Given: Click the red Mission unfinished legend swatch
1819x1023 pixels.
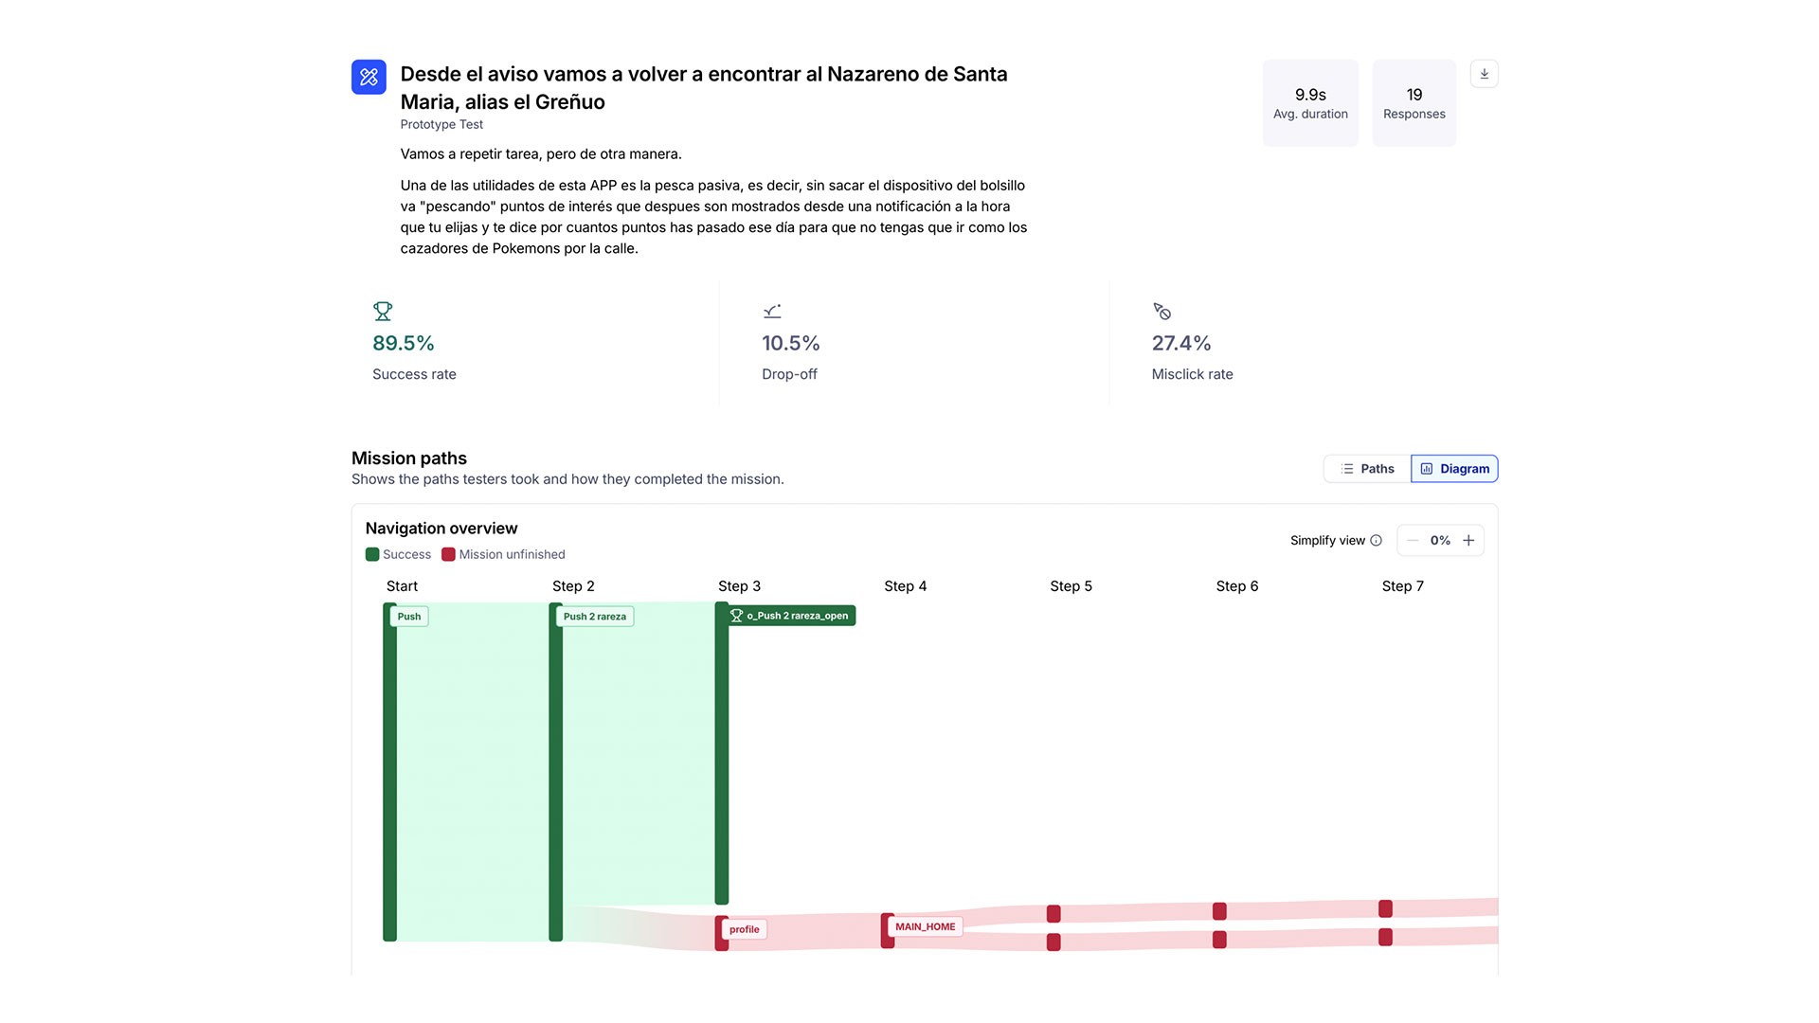Looking at the screenshot, I should click(448, 555).
